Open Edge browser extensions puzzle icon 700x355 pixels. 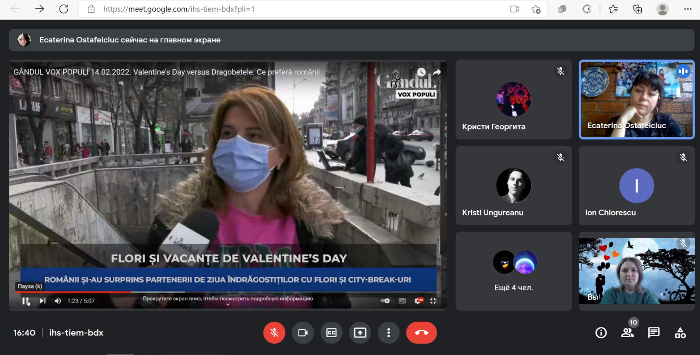pos(587,9)
